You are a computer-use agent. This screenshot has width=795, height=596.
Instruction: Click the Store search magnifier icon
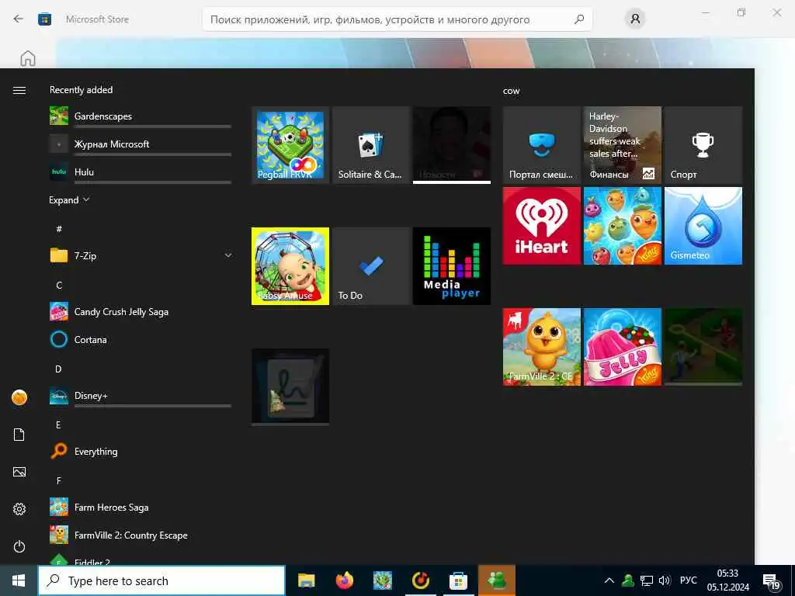(579, 19)
